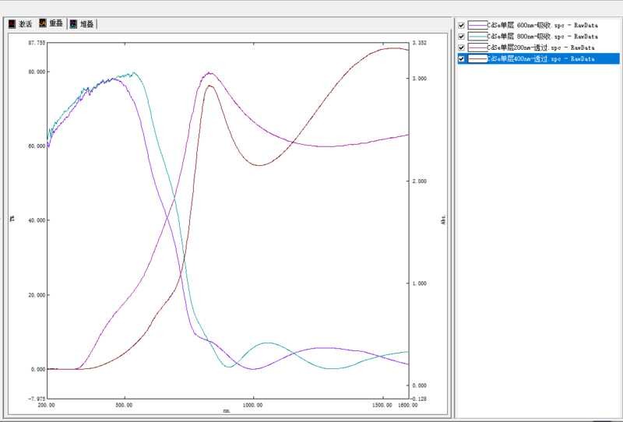Click the Abs. right axis label
Viewport: 623px width, 422px height.
(x=443, y=220)
